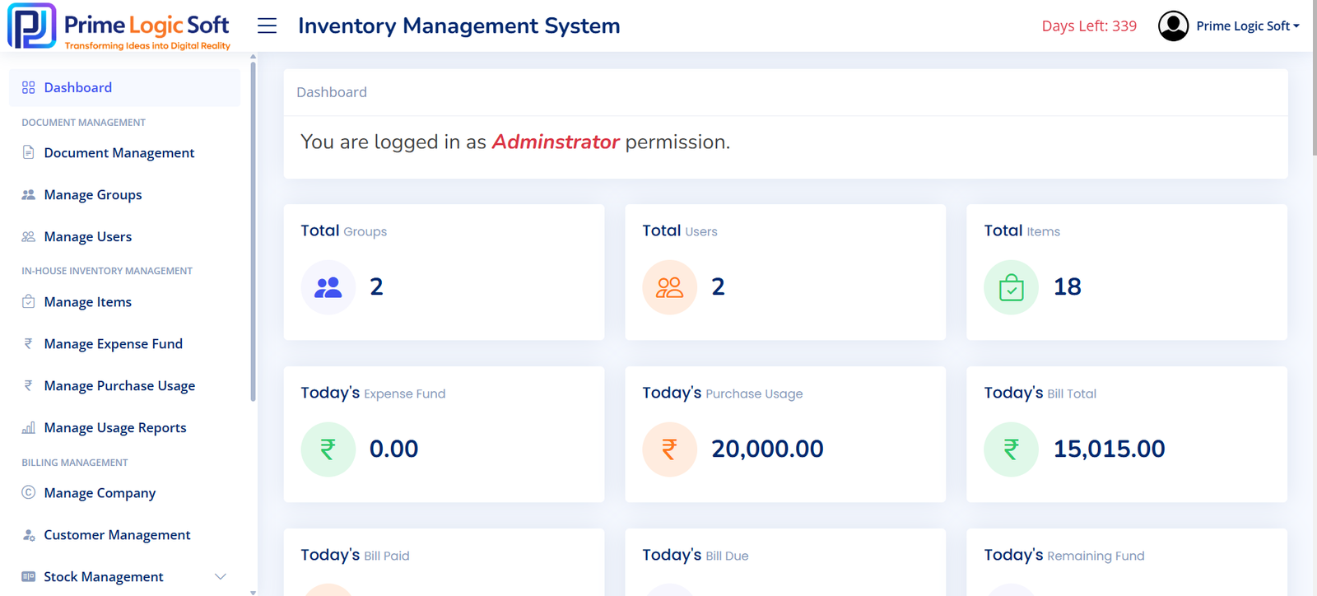Click the green rupee icon in Expense Fund card
1317x596 pixels.
point(328,449)
